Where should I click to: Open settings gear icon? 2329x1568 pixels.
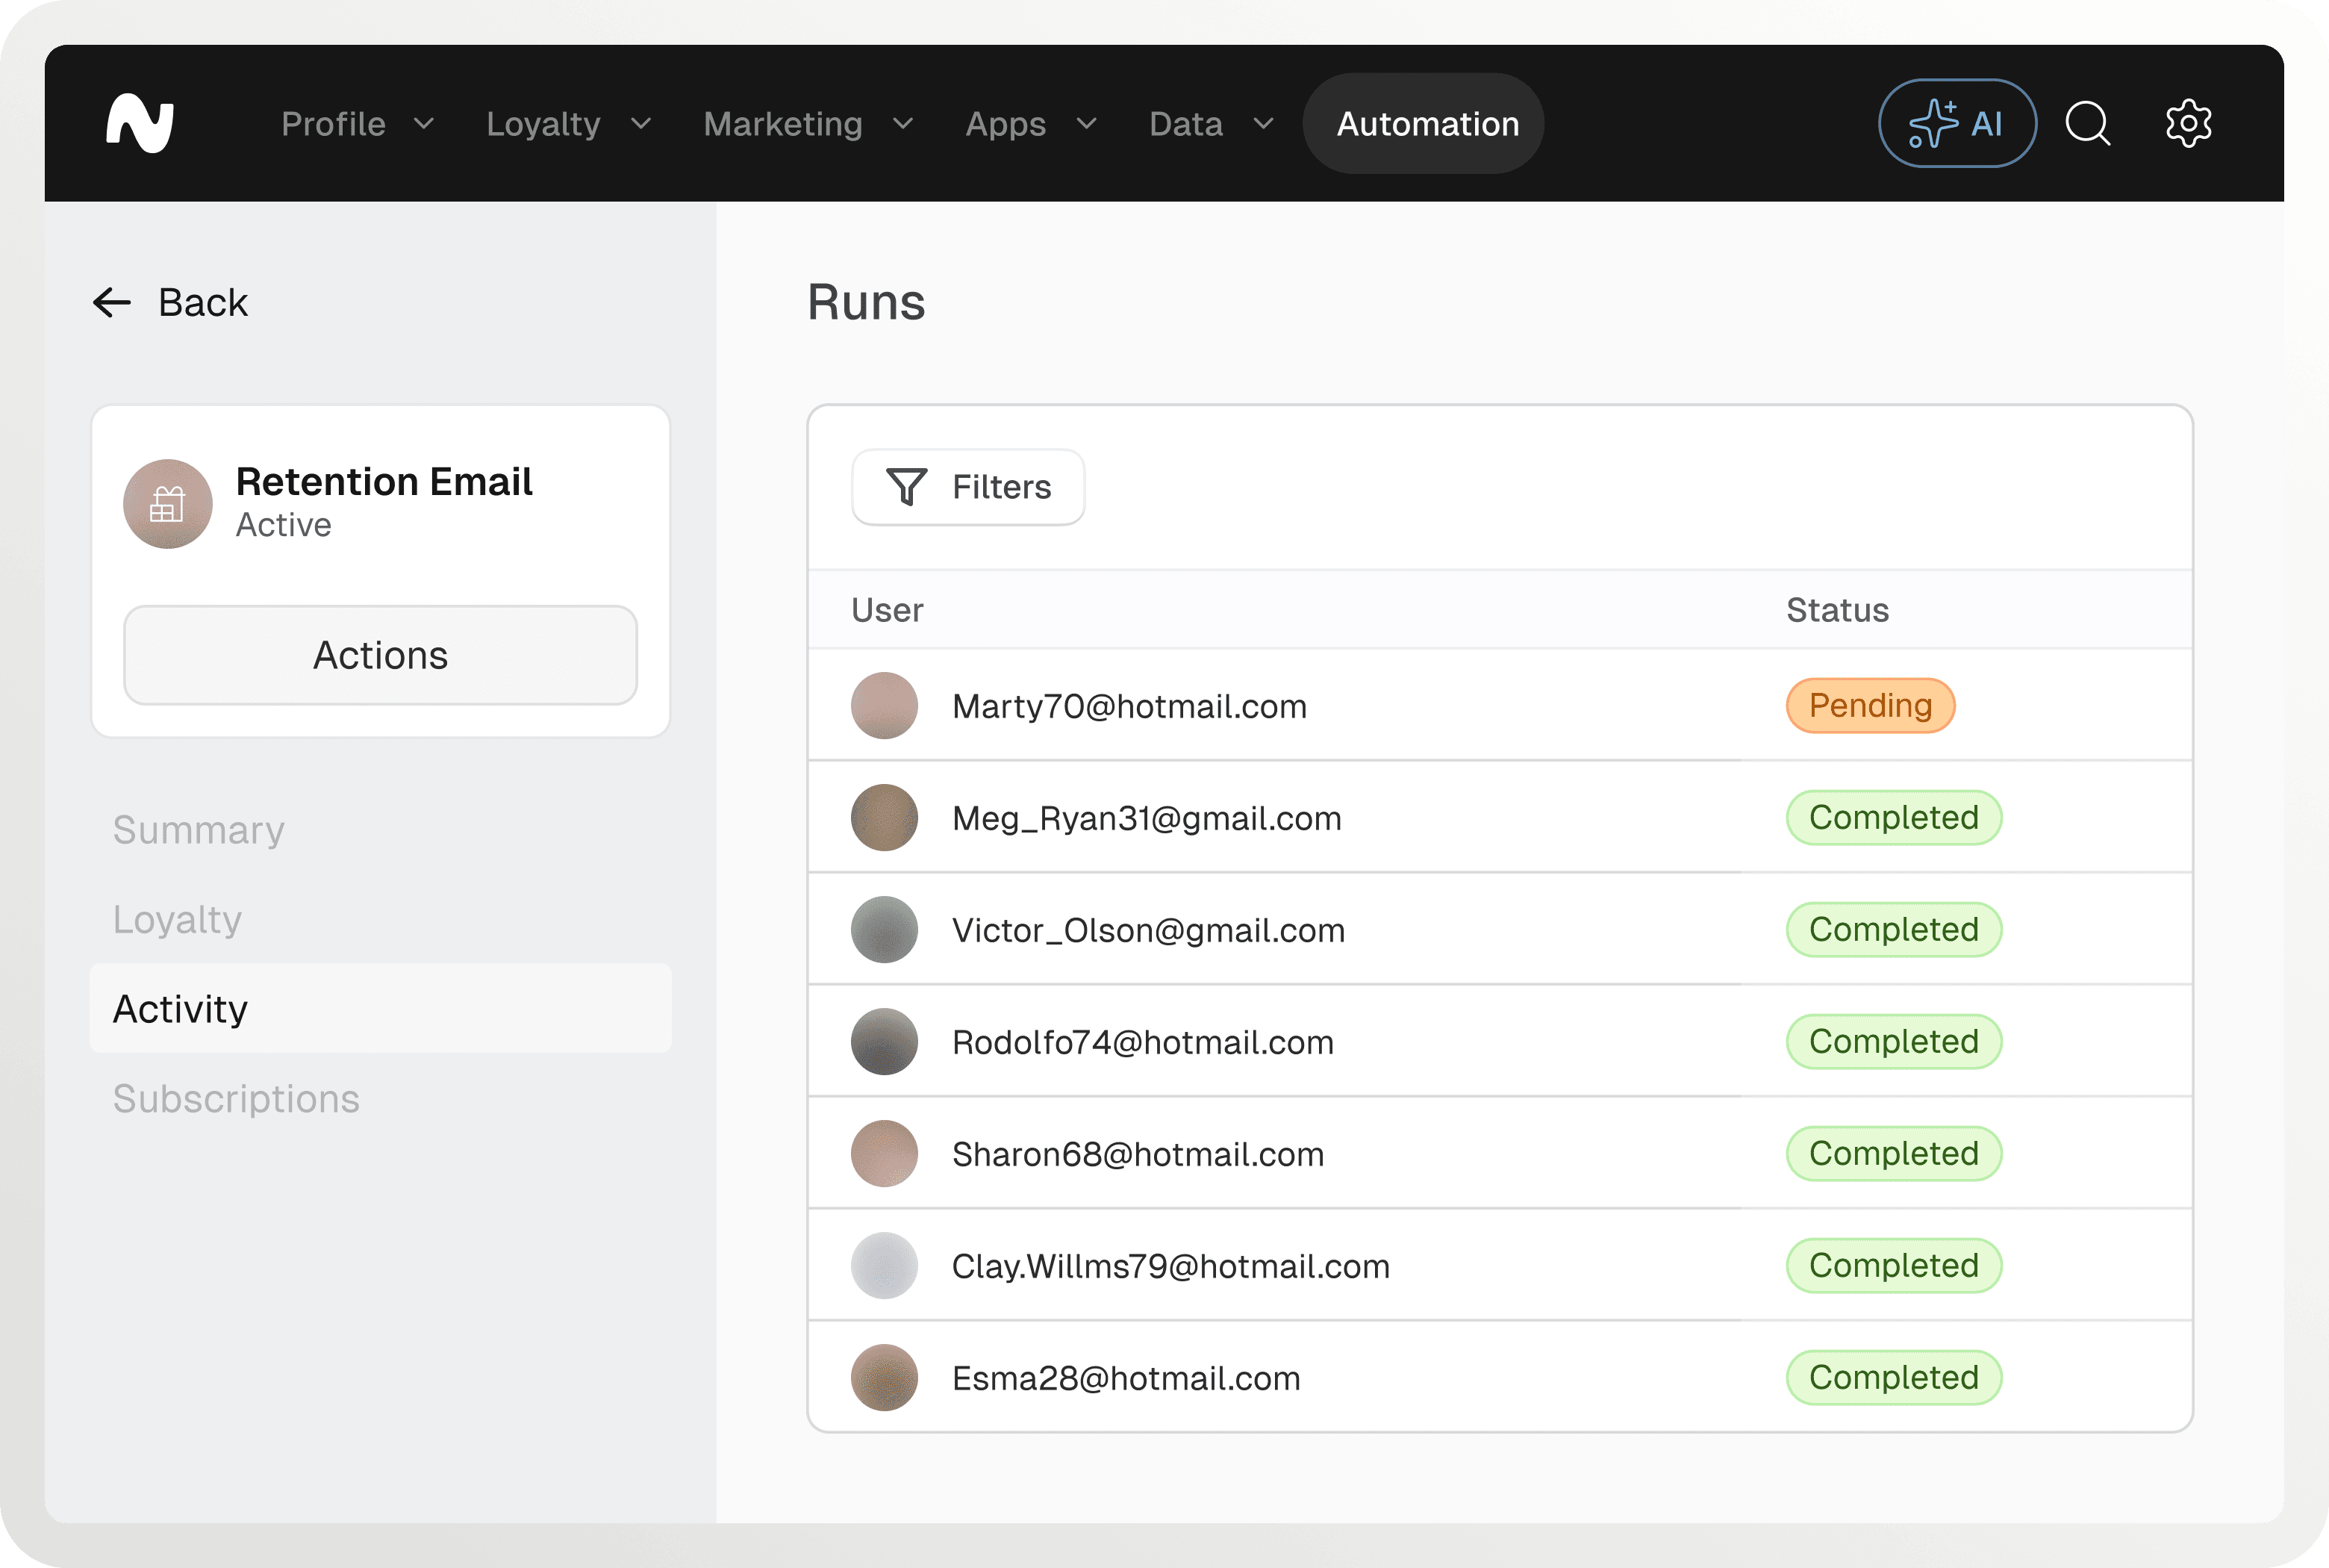pos(2188,124)
